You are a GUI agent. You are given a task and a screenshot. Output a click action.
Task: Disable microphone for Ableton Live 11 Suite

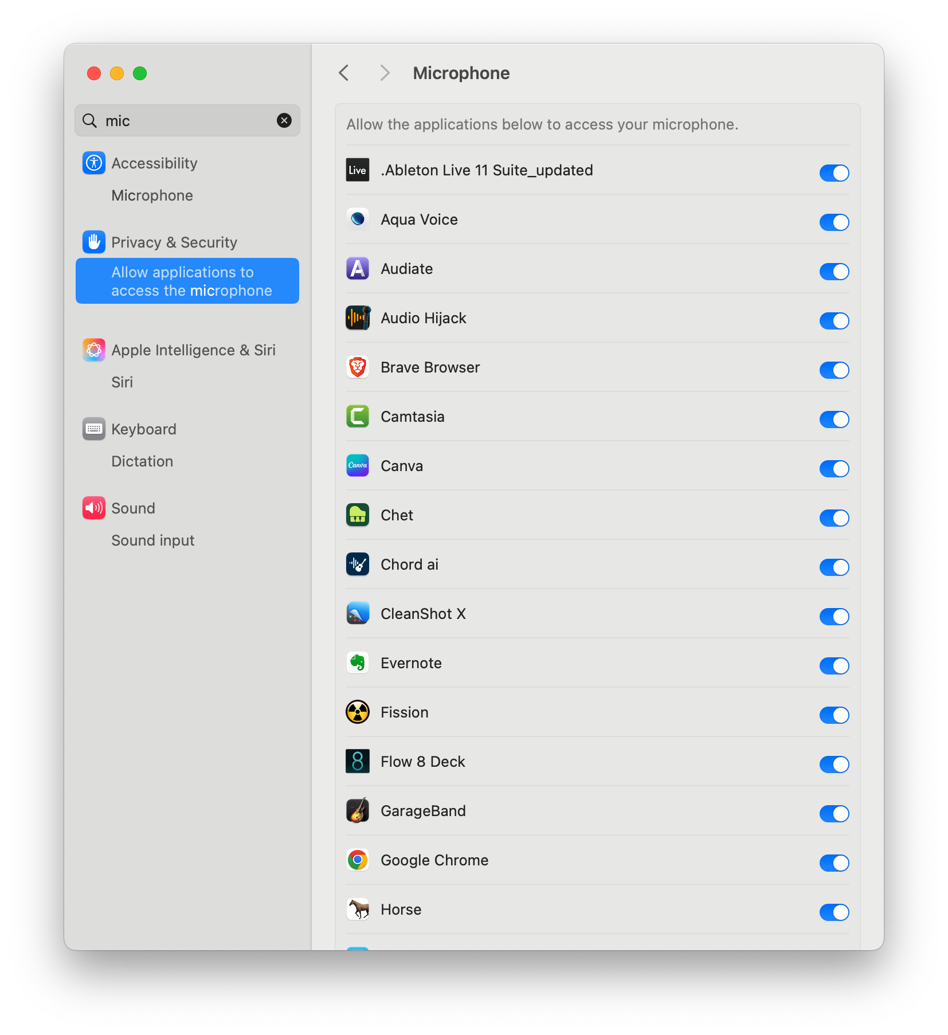click(x=834, y=173)
